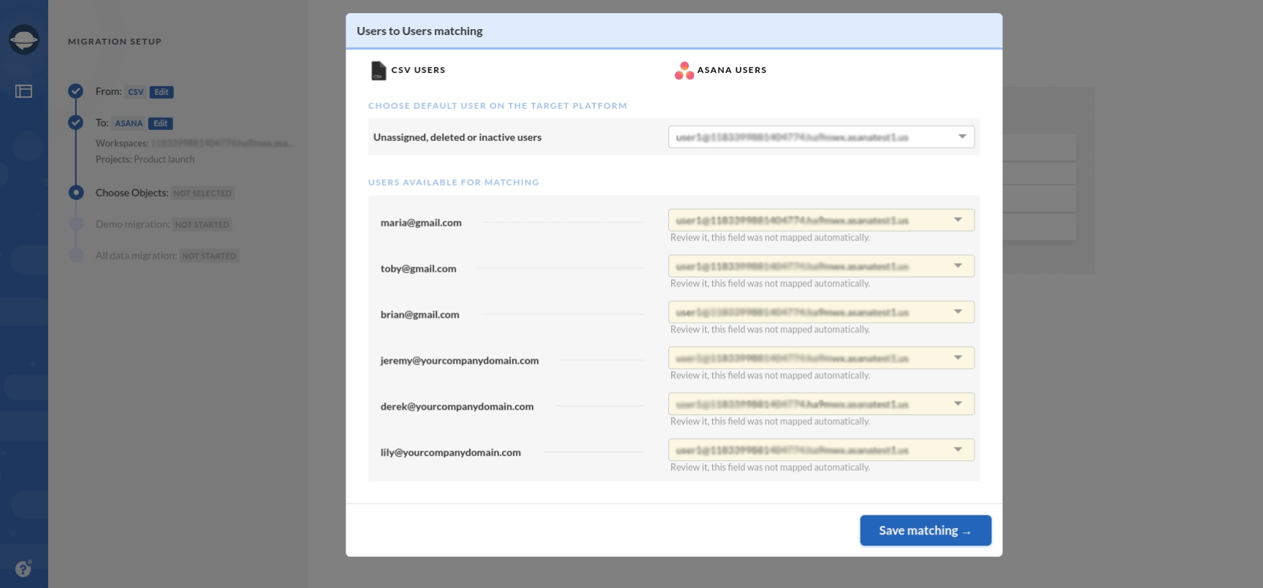Viewport: 1263px width, 588px height.
Task: Open Asana user dropdown for jeremy@yourcompanydomain.com
Action: pos(821,358)
